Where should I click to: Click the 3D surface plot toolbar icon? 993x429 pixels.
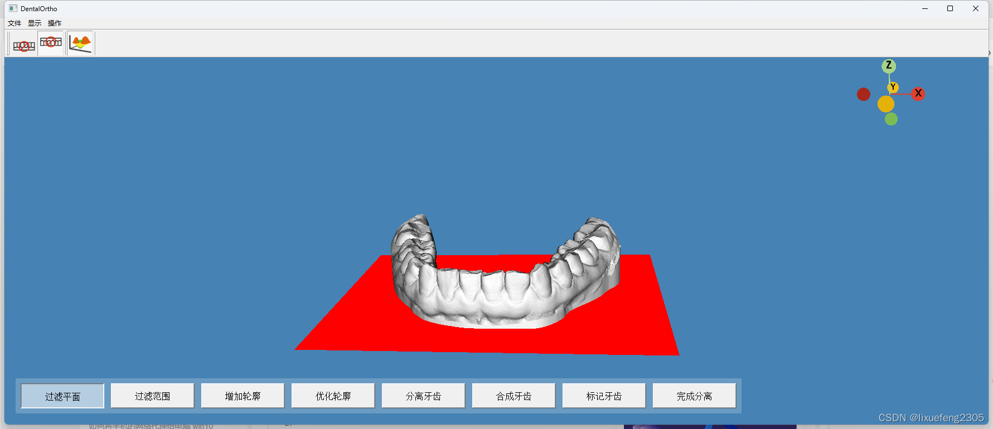click(x=81, y=43)
